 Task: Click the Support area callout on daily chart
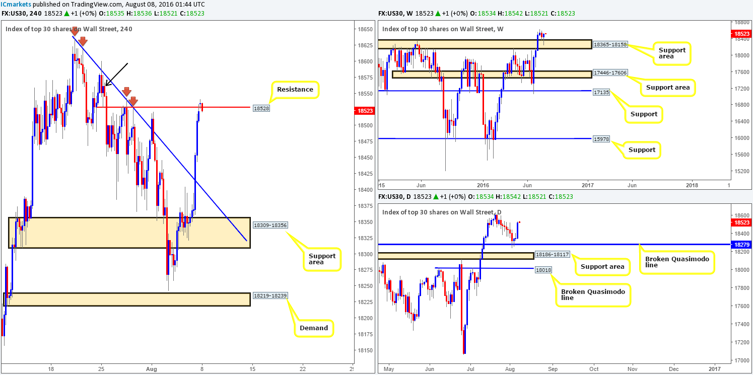(602, 266)
